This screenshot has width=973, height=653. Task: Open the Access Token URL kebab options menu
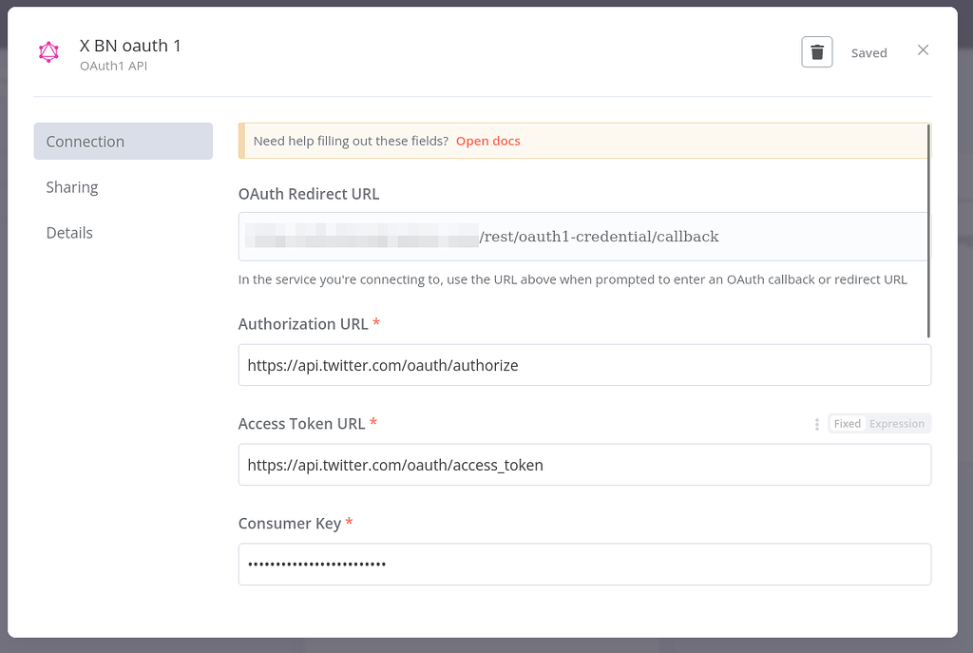point(816,424)
